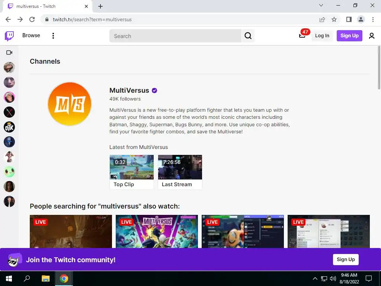Viewport: 381px width, 286px height.
Task: Click the MultiVersus MVS channel logo
Action: pos(70,104)
